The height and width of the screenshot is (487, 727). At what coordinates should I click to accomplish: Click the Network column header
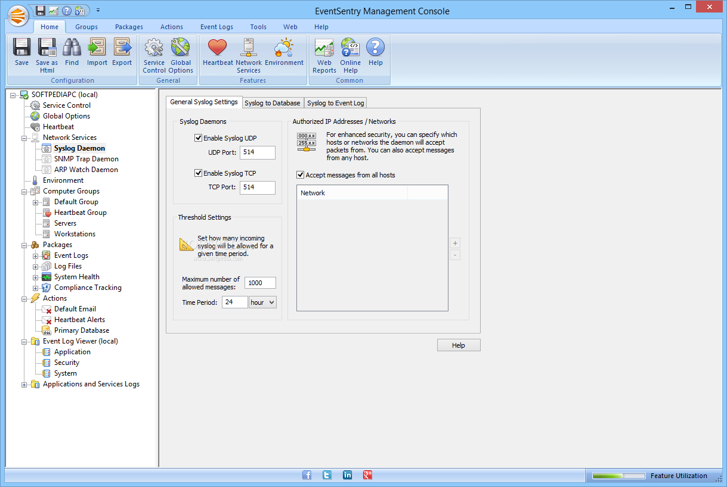click(352, 193)
